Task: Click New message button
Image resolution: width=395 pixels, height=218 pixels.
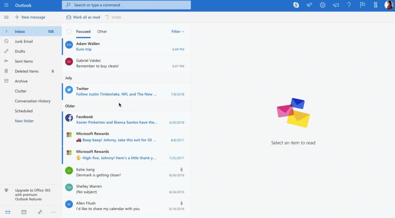Action: pyautogui.click(x=30, y=17)
